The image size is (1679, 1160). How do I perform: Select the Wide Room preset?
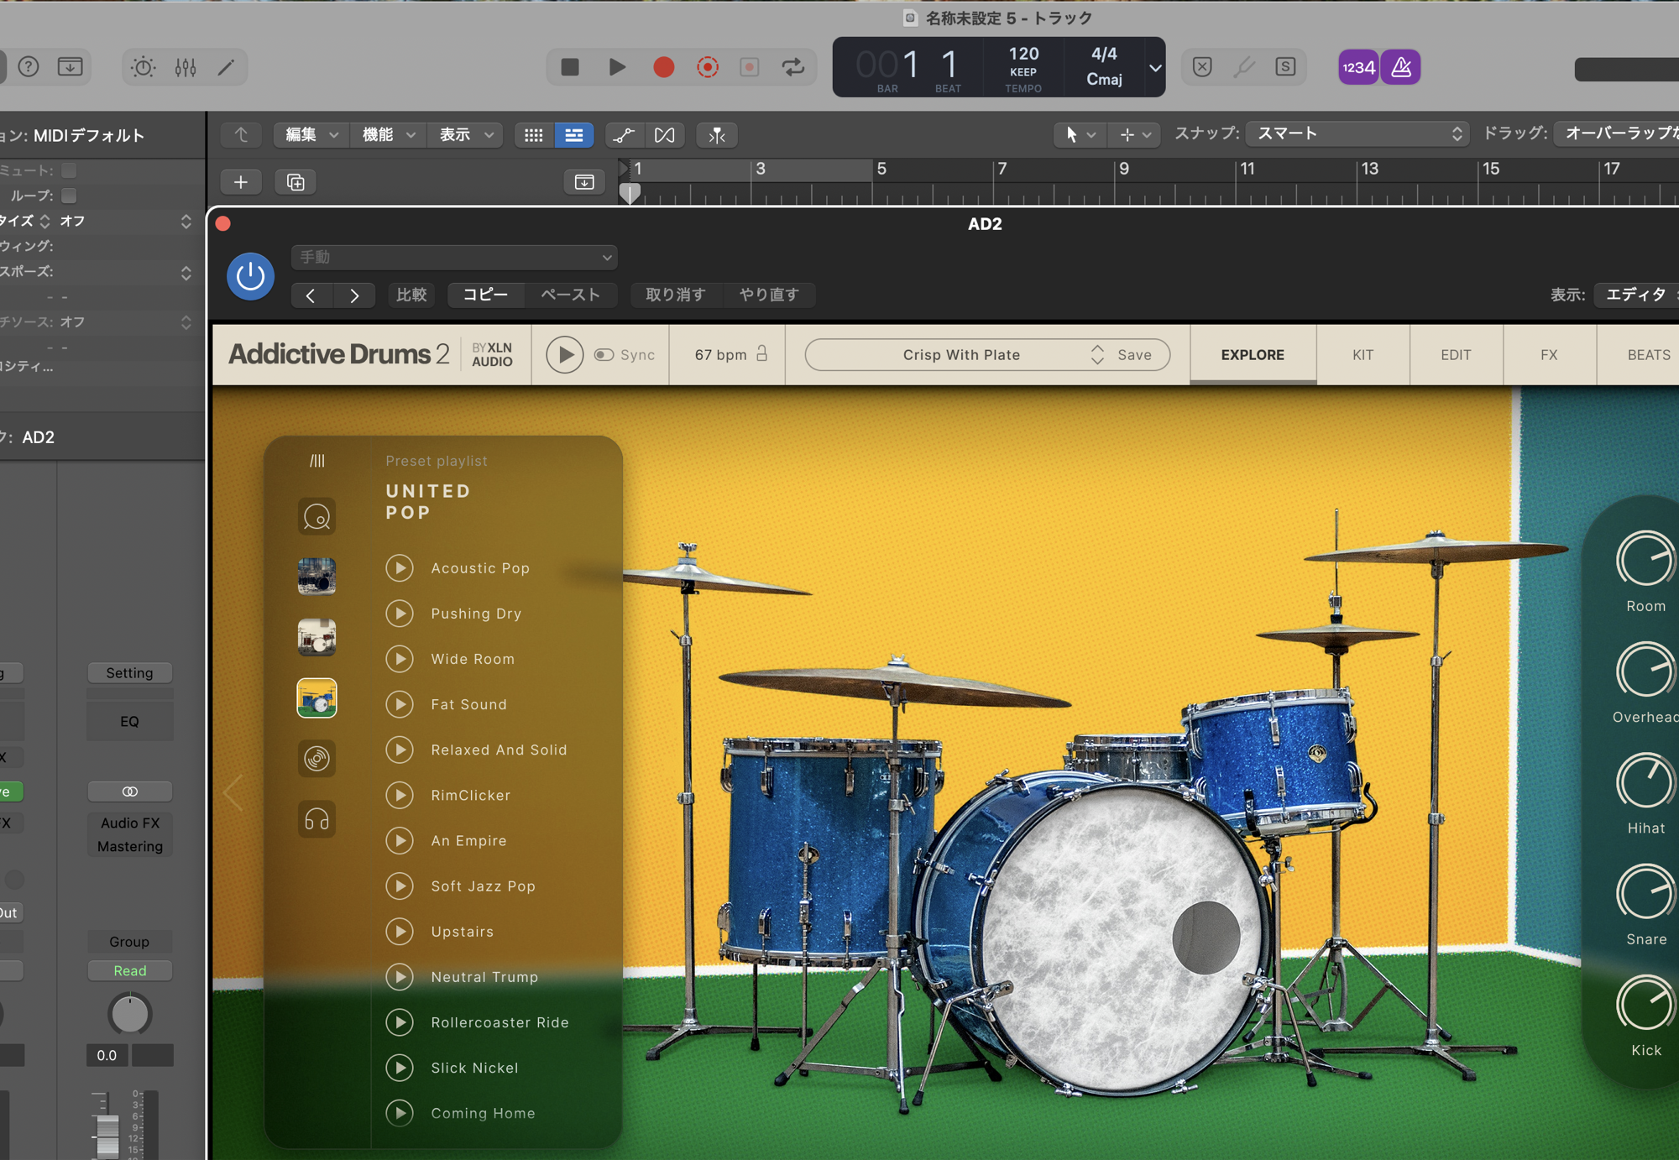(x=473, y=660)
